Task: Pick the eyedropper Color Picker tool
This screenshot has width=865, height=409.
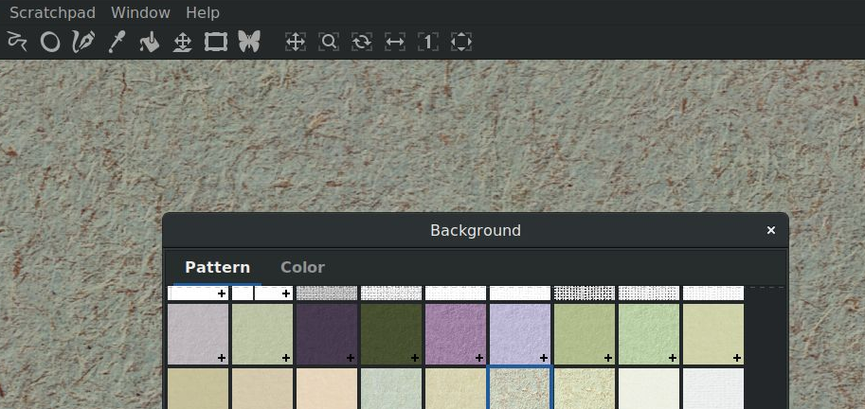Action: click(117, 42)
